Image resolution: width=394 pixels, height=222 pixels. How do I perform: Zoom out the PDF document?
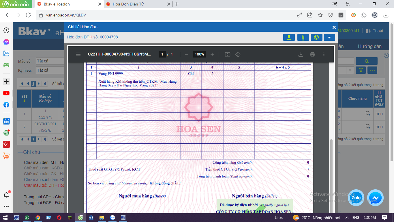tap(187, 54)
